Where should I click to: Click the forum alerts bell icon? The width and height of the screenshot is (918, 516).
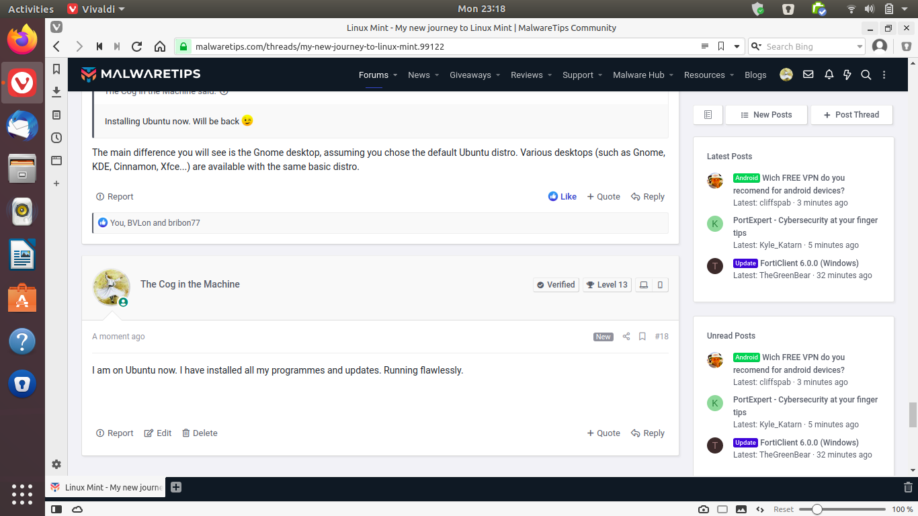pos(829,75)
